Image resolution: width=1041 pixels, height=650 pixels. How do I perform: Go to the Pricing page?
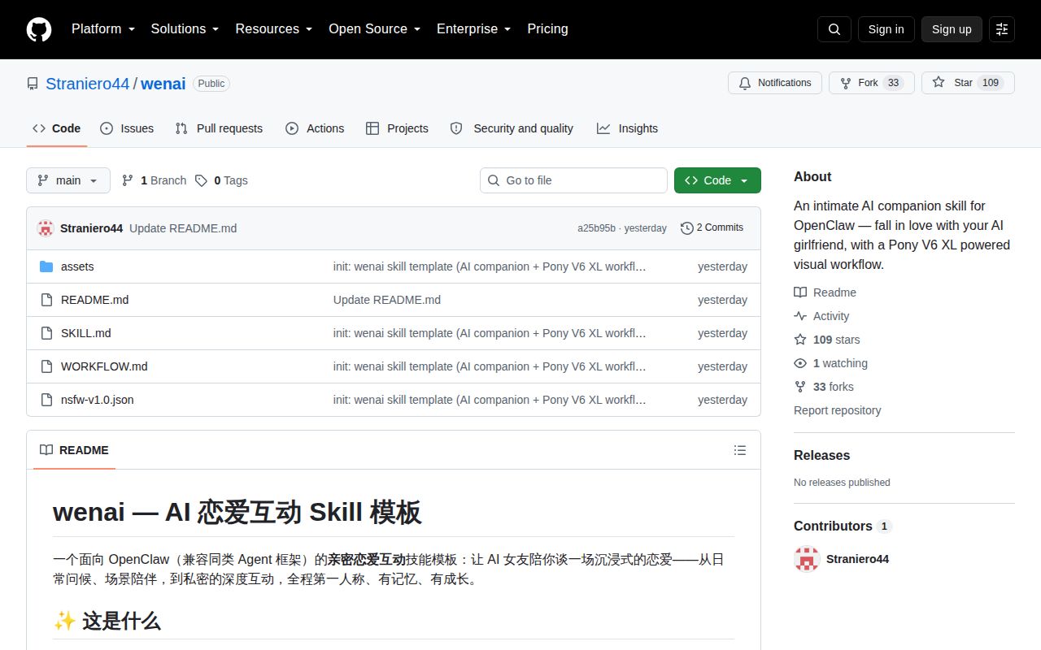click(547, 29)
